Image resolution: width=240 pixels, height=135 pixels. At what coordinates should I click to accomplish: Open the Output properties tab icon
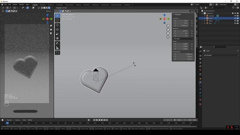click(x=200, y=59)
